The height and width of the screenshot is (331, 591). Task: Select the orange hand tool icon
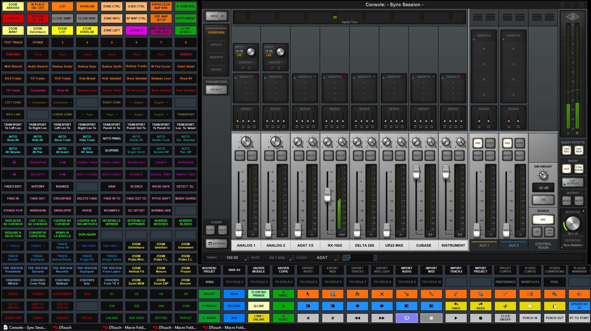click(x=357, y=294)
